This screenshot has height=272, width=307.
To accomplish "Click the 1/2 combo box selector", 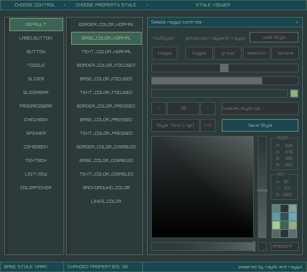I will (x=208, y=125).
